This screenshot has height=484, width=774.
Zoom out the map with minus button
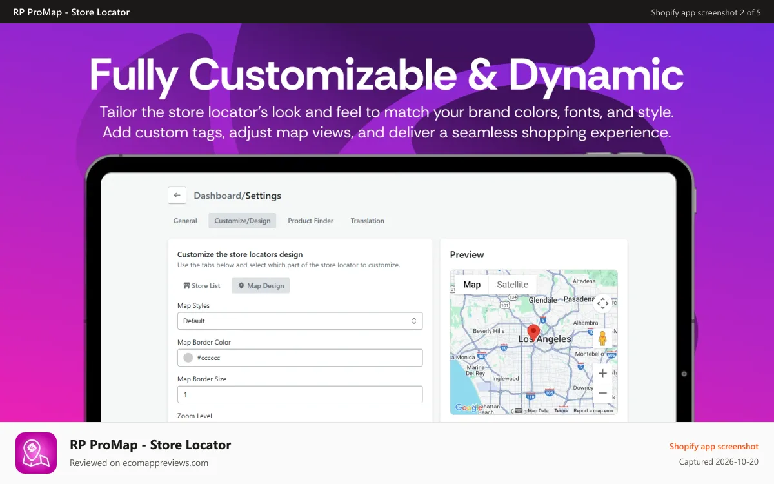602,392
